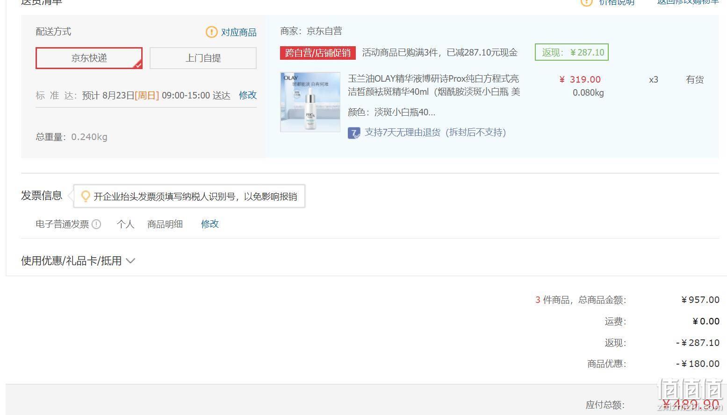The image size is (727, 415).
Task: Click the light bulb tip icon
Action: click(85, 196)
